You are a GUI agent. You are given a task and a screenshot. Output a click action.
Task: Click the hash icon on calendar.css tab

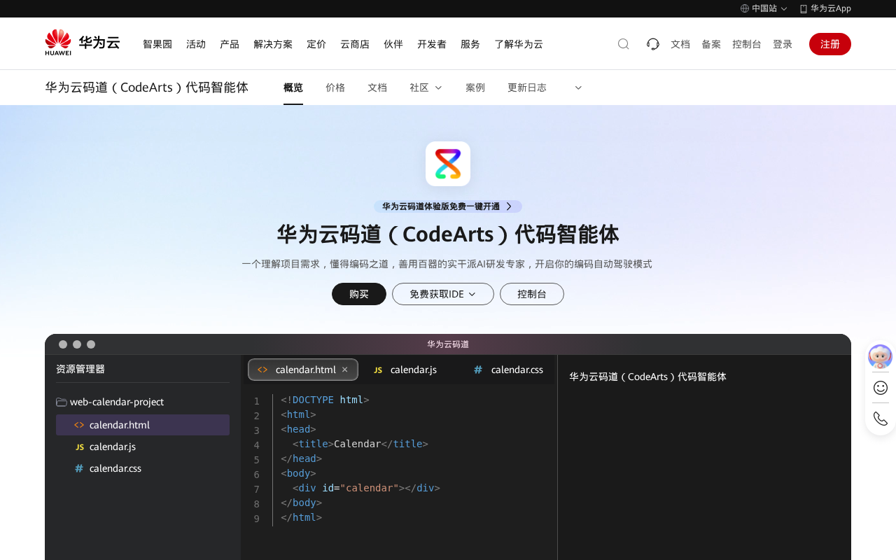(478, 370)
